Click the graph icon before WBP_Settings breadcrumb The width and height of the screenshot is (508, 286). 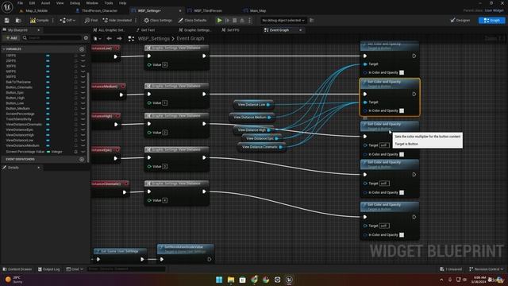tap(131, 39)
